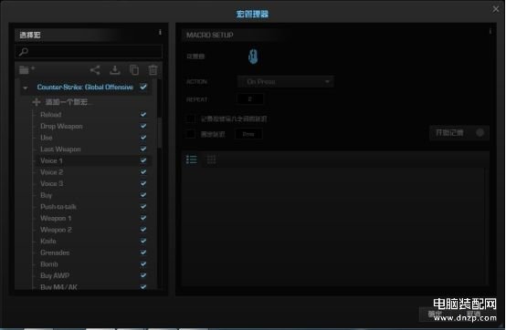Image resolution: width=506 pixels, height=330 pixels.
Task: Delete selected macro with trash icon
Action: (153, 70)
